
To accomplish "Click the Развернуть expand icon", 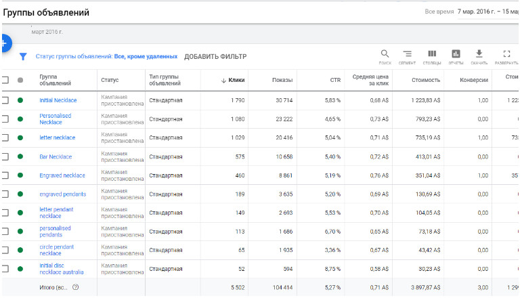I will pos(506,56).
